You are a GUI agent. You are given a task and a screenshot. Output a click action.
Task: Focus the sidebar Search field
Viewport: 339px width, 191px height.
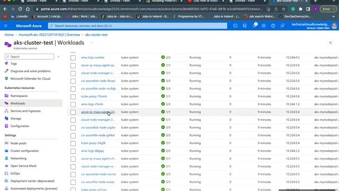coord(30,57)
